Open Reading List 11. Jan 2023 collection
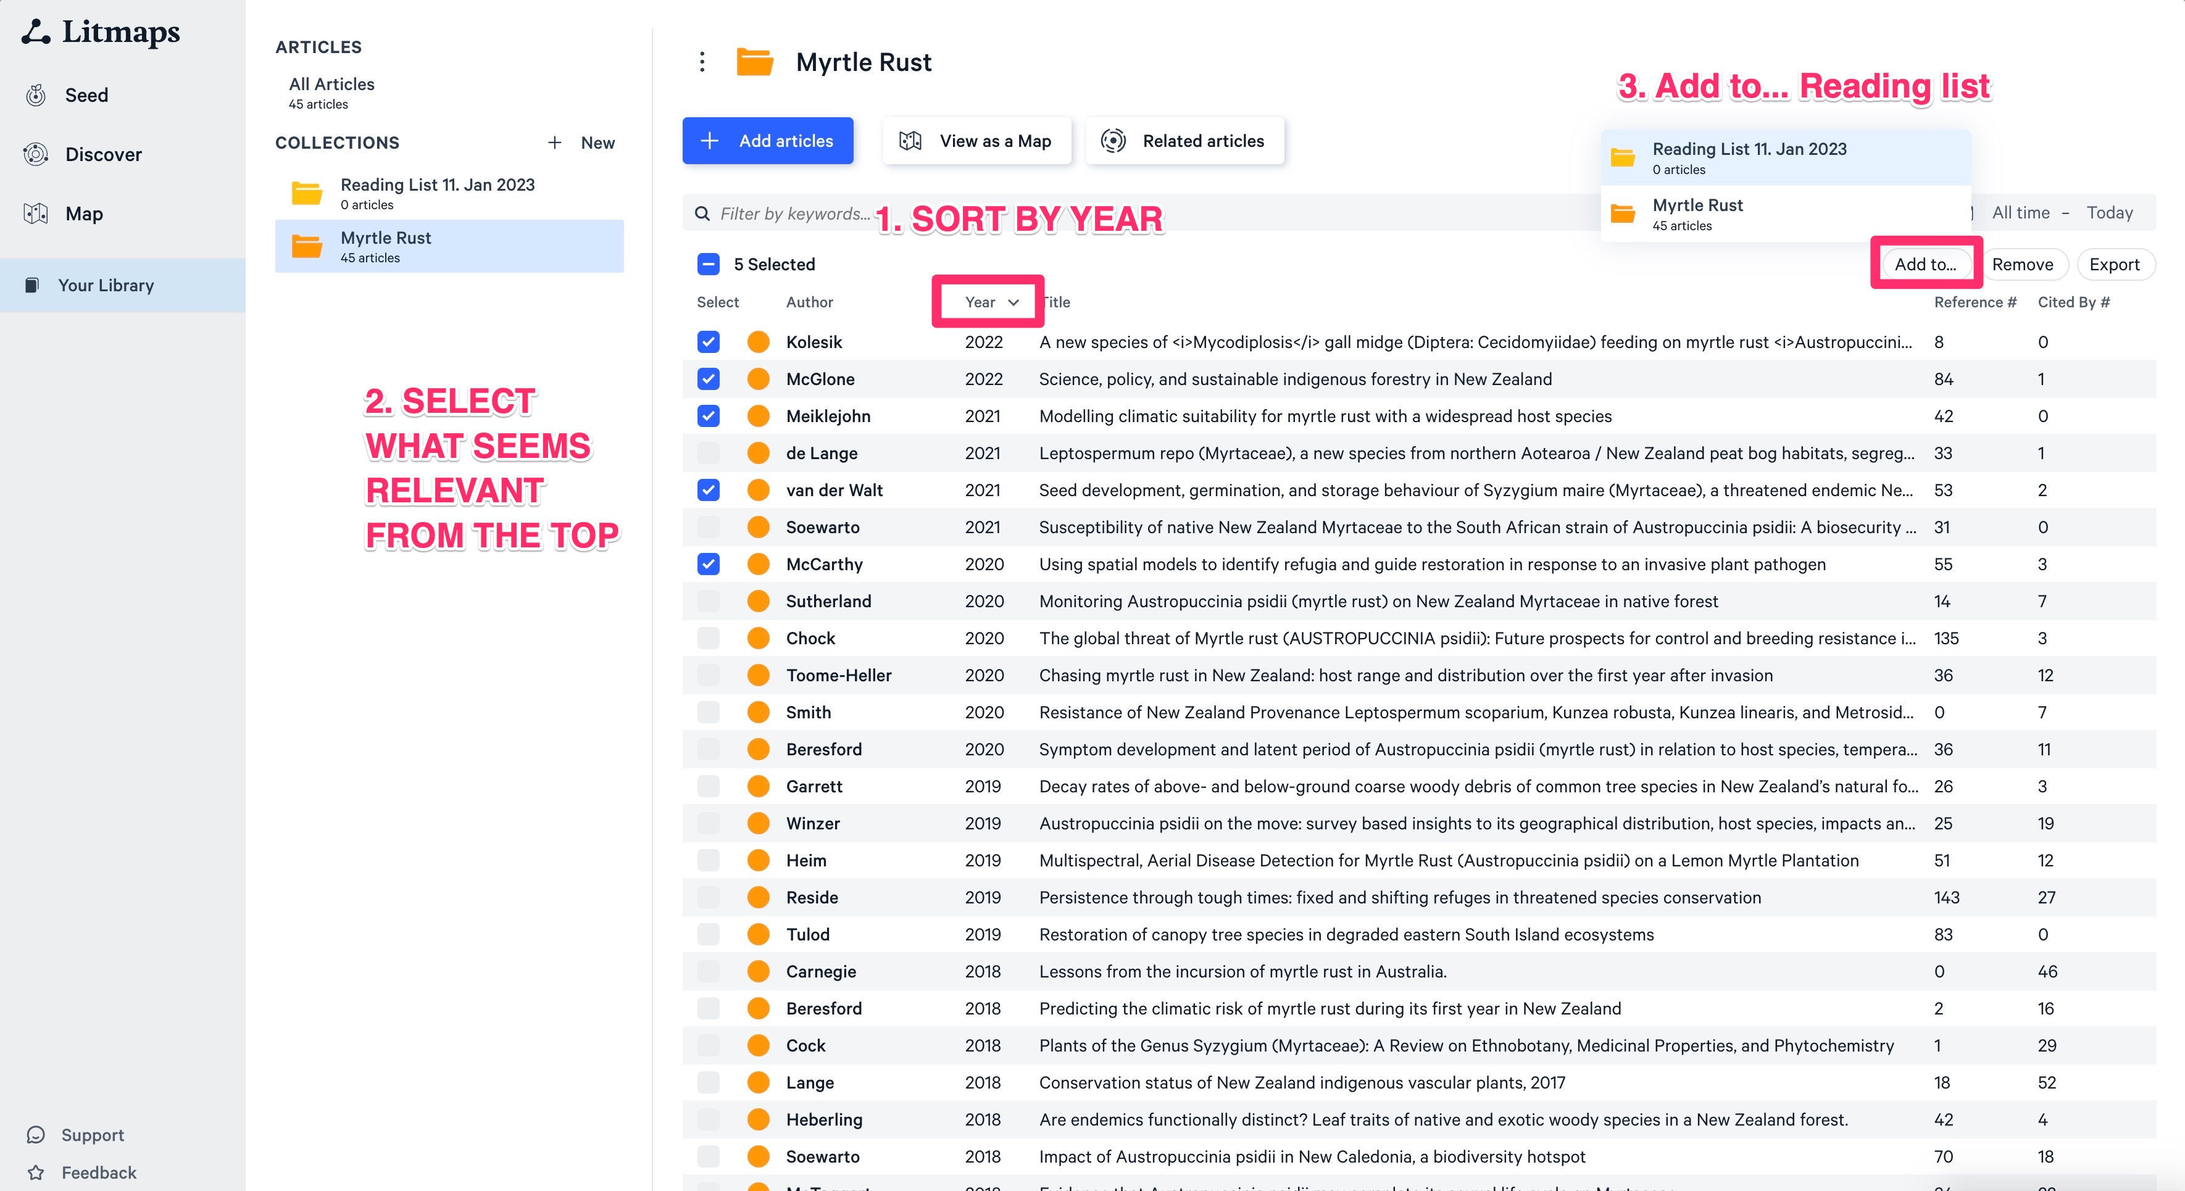This screenshot has height=1191, width=2185. [x=449, y=193]
